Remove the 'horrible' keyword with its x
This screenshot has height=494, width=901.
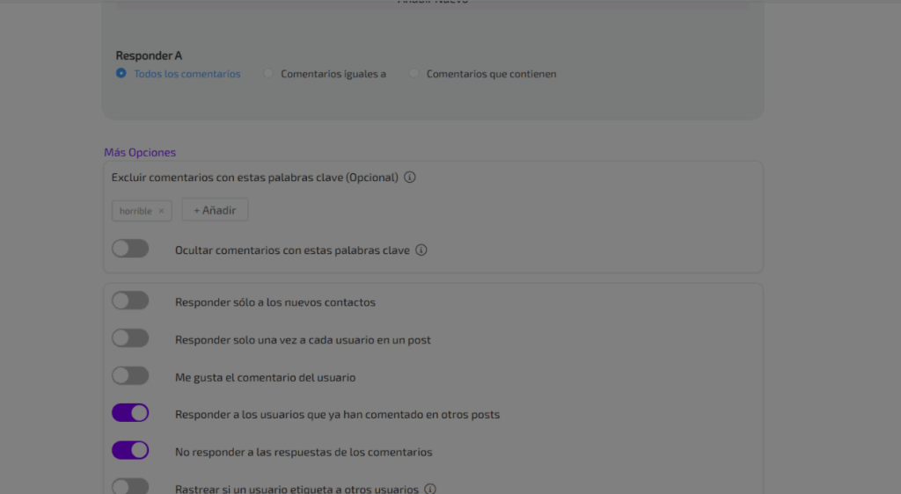161,211
